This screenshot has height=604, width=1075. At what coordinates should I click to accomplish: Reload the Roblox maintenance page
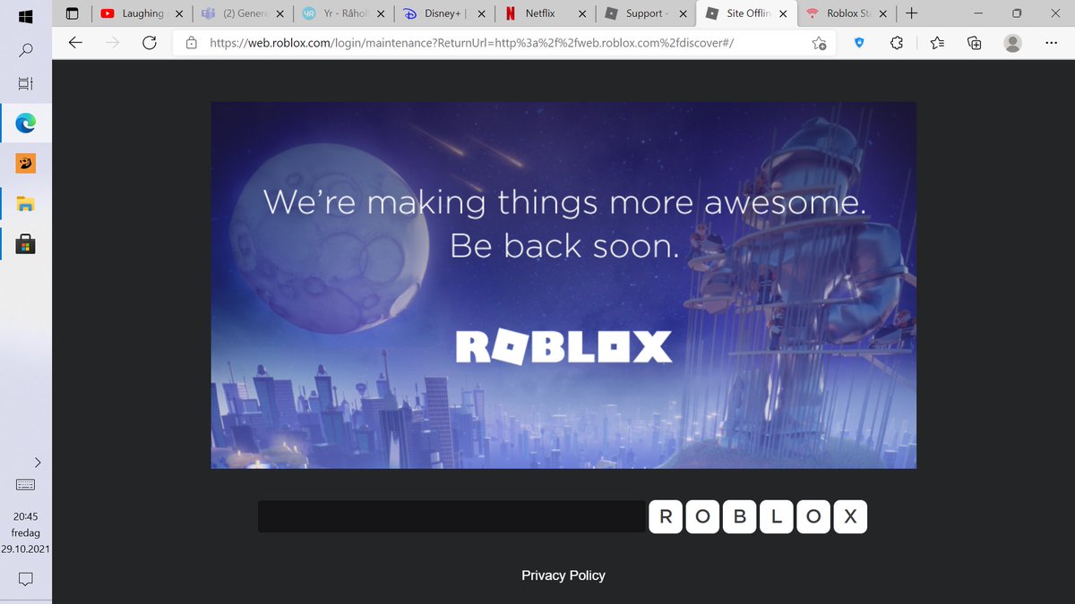(x=149, y=42)
